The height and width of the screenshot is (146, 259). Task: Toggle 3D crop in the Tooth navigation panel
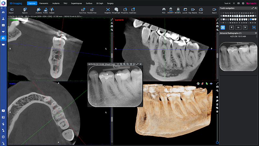point(254,28)
